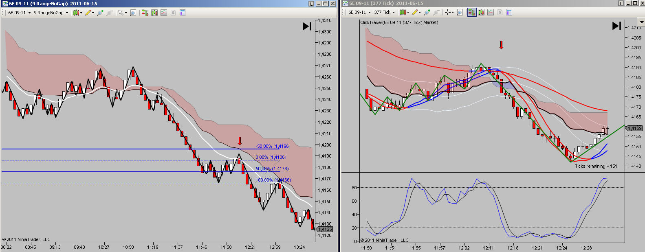Open Indicators icon in 377 Tick chart
Image resolution: width=645 pixels, height=252 pixels.
tap(491, 12)
